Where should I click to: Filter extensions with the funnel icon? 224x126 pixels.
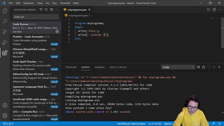click(41, 9)
